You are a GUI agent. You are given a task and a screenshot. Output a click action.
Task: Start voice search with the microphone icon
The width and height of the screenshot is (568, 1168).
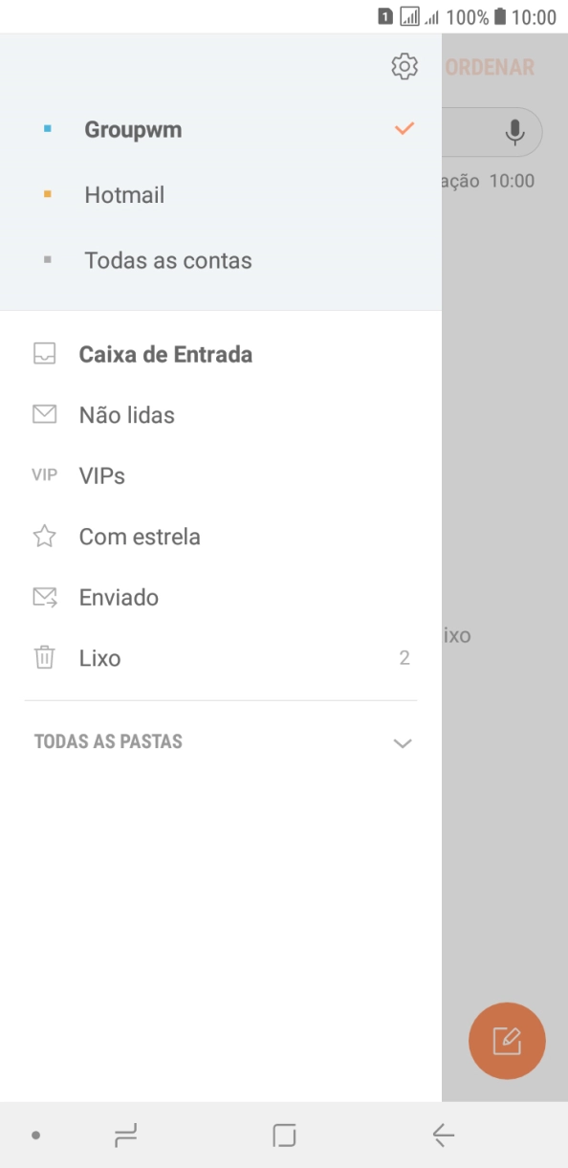click(x=514, y=132)
